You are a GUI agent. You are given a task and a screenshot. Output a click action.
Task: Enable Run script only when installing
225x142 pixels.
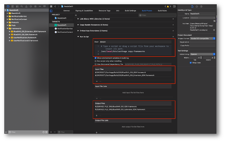coord(96,61)
